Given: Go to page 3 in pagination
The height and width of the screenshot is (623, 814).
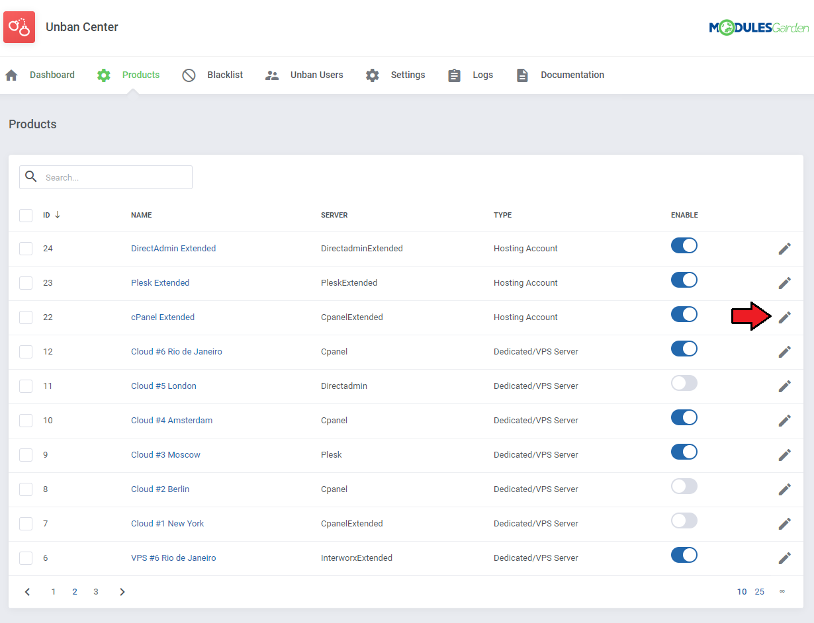Looking at the screenshot, I should 96,592.
